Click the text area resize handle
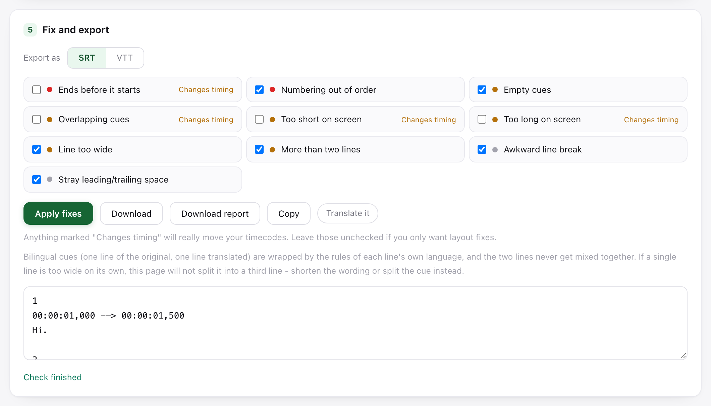711x406 pixels. [683, 356]
